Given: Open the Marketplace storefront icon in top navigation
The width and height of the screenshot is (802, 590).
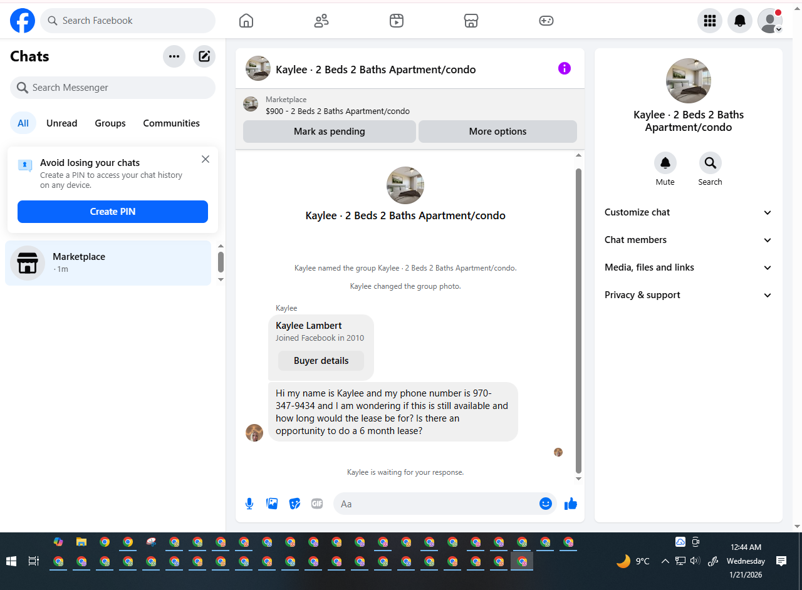Looking at the screenshot, I should (471, 21).
